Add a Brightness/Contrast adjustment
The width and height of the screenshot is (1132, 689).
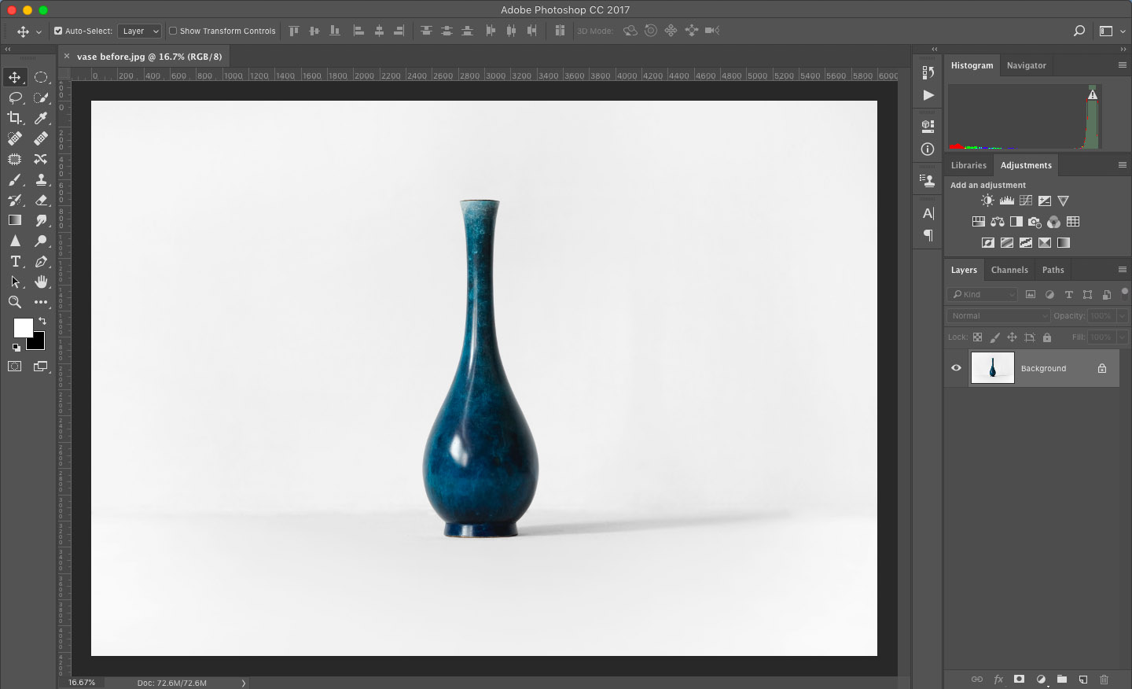(987, 201)
